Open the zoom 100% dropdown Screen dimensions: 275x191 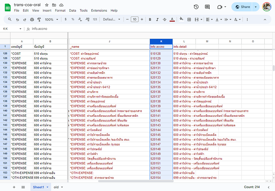click(51, 20)
